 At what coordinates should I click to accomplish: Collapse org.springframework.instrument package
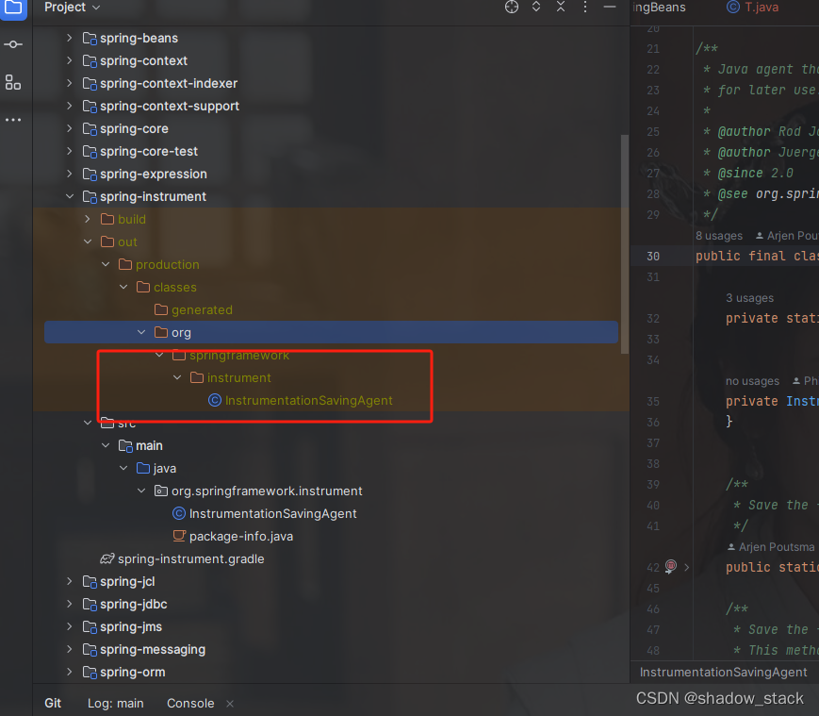tap(141, 491)
